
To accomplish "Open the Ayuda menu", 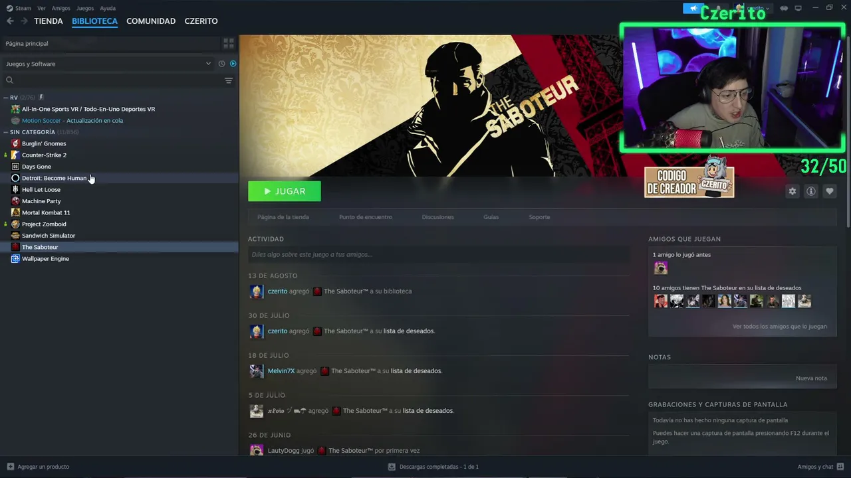I will (108, 8).
